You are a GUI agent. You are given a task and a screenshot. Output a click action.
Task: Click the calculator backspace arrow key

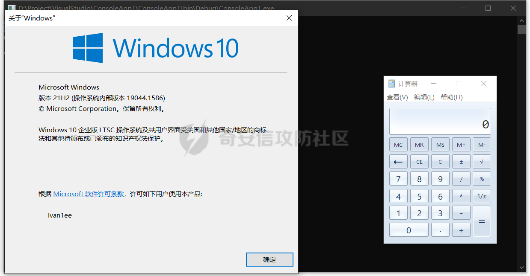click(398, 162)
